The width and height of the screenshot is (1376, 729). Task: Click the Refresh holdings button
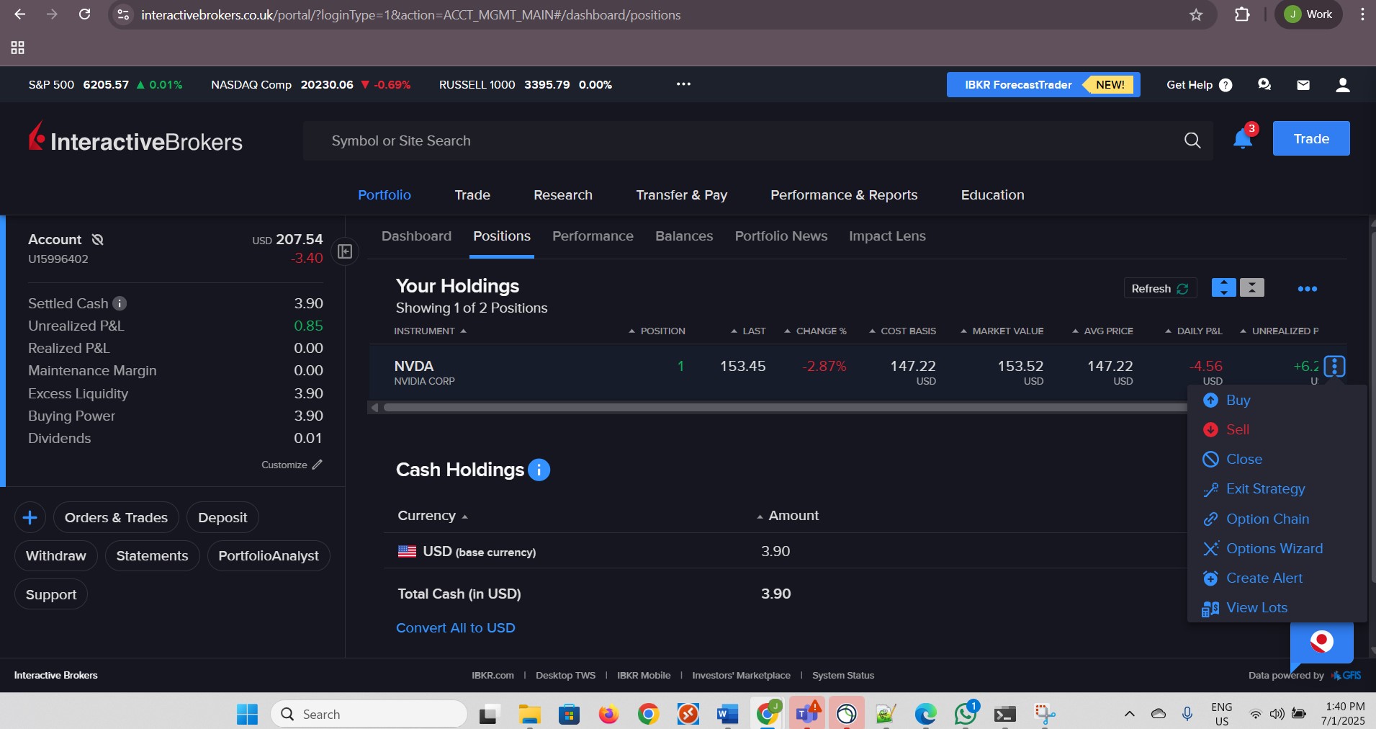[x=1160, y=288]
